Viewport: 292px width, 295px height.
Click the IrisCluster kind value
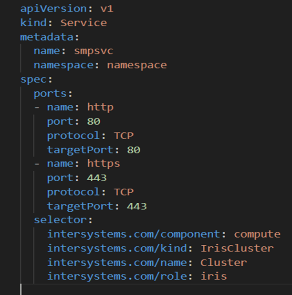[237, 249]
